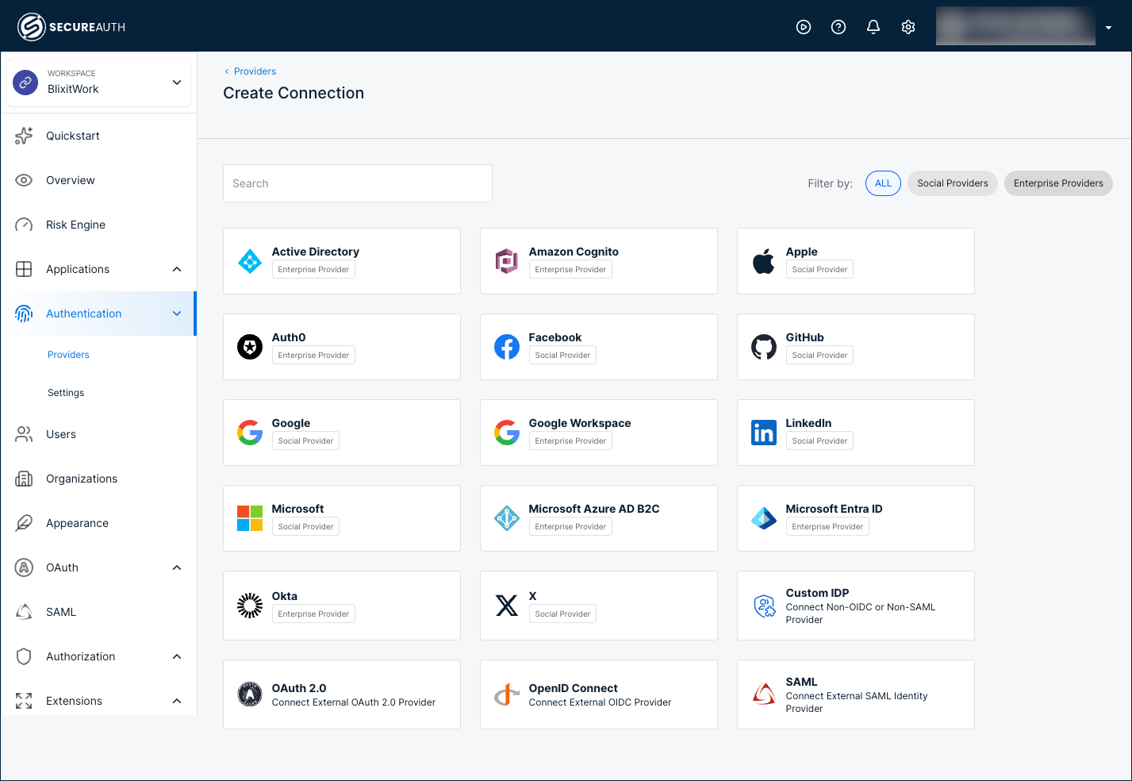Click the Auth0 logo icon

click(250, 347)
